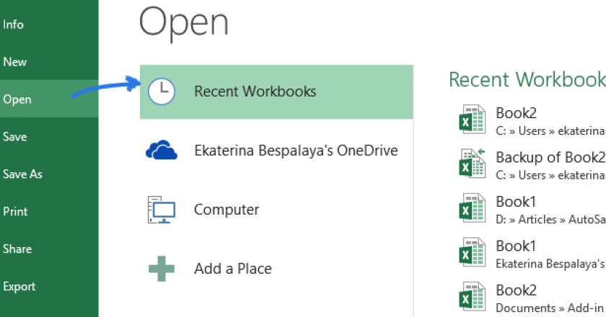Viewport: 606px width, 317px height.
Task: Click the clock icon for Recent Workbooks
Action: tap(161, 91)
